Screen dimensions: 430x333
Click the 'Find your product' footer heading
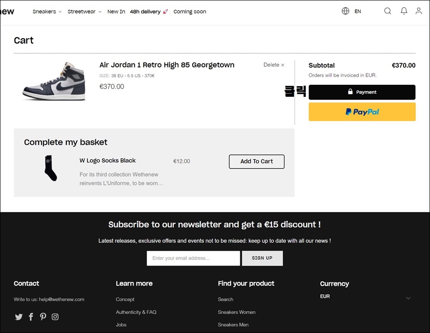pos(246,284)
